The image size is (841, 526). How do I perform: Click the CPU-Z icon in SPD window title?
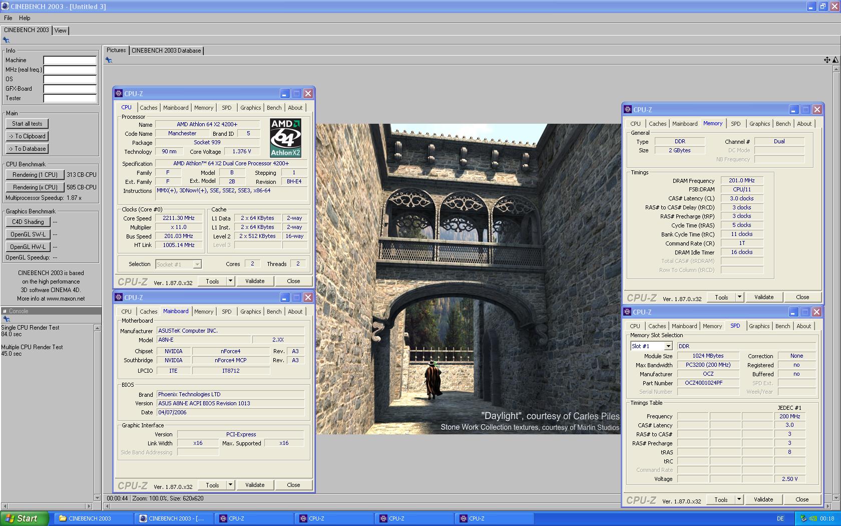627,312
